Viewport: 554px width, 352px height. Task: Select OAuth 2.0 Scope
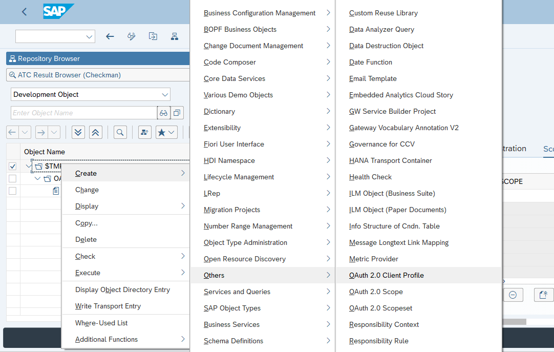pyautogui.click(x=419, y=292)
